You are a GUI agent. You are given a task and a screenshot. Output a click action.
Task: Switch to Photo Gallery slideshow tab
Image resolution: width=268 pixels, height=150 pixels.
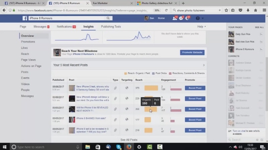click(157, 3)
